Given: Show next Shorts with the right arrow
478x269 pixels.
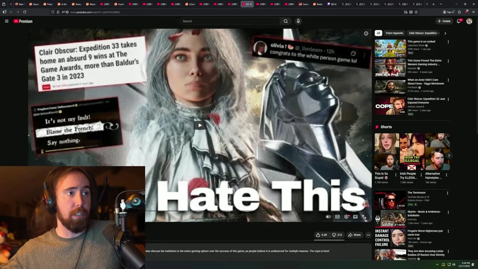Looking at the screenshot, I should (449, 155).
